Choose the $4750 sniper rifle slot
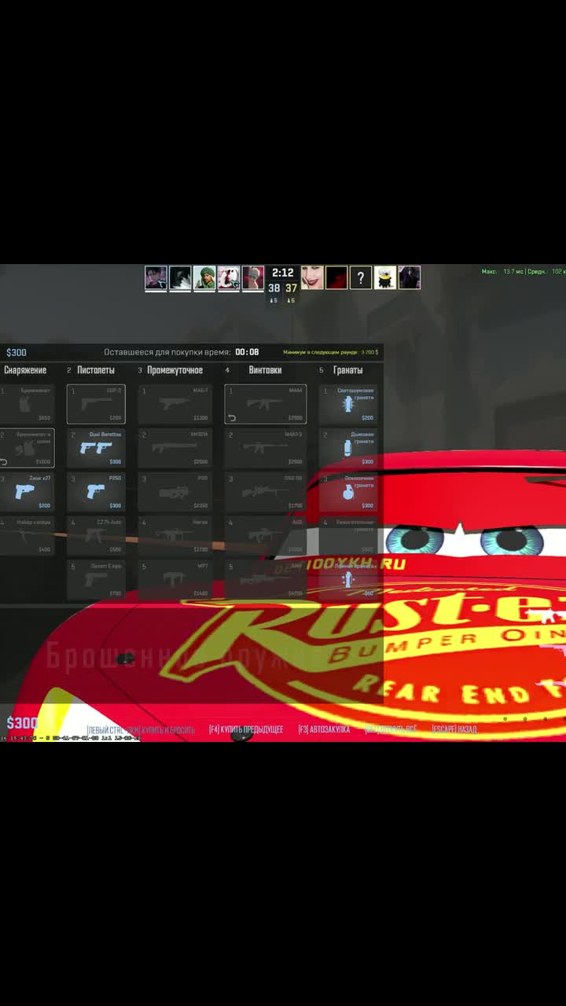566x1006 pixels. tap(265, 580)
